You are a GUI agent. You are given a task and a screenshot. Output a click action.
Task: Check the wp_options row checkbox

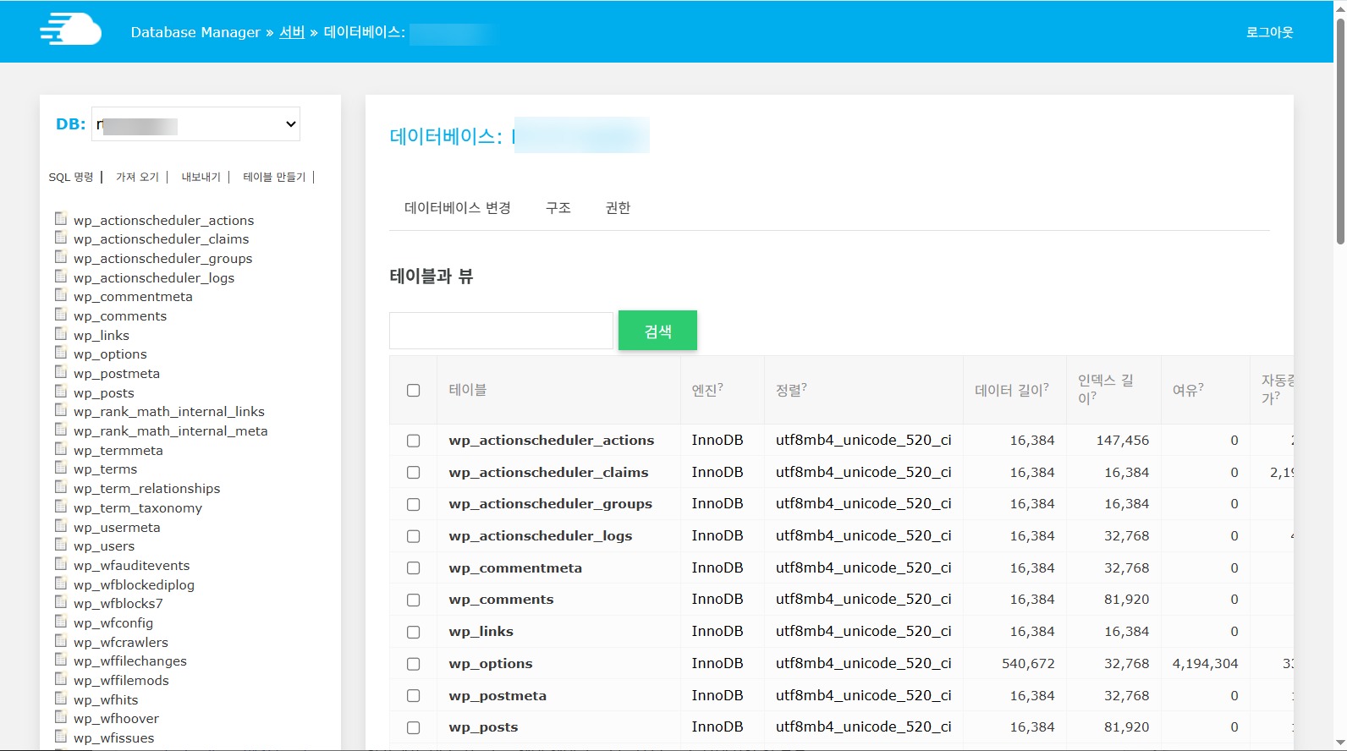coord(413,664)
